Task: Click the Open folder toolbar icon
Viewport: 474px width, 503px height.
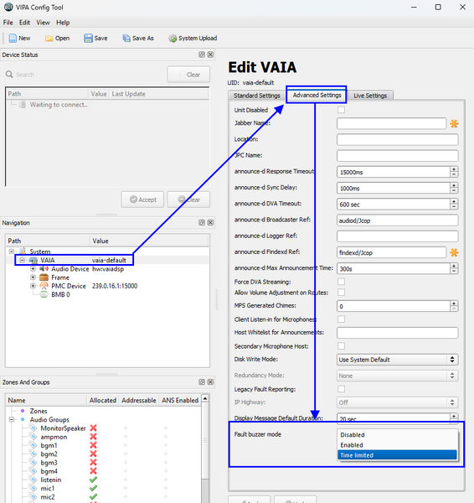Action: point(49,39)
